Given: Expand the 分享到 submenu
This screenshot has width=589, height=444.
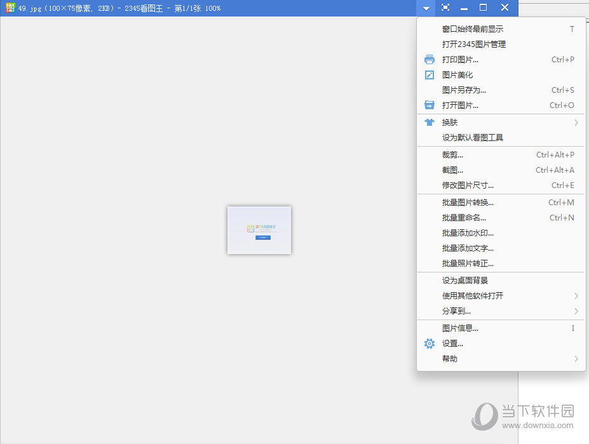Looking at the screenshot, I should tap(576, 311).
